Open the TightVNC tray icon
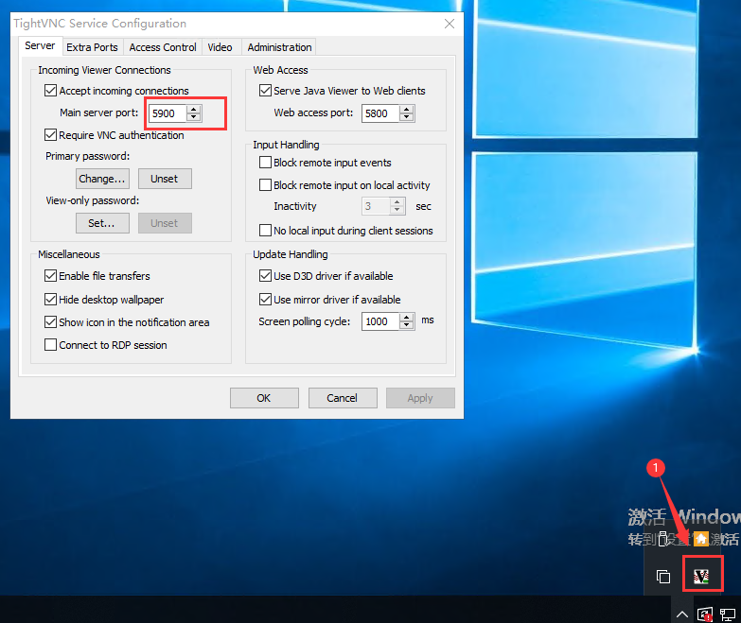Screen dimensions: 741x623 click(701, 577)
